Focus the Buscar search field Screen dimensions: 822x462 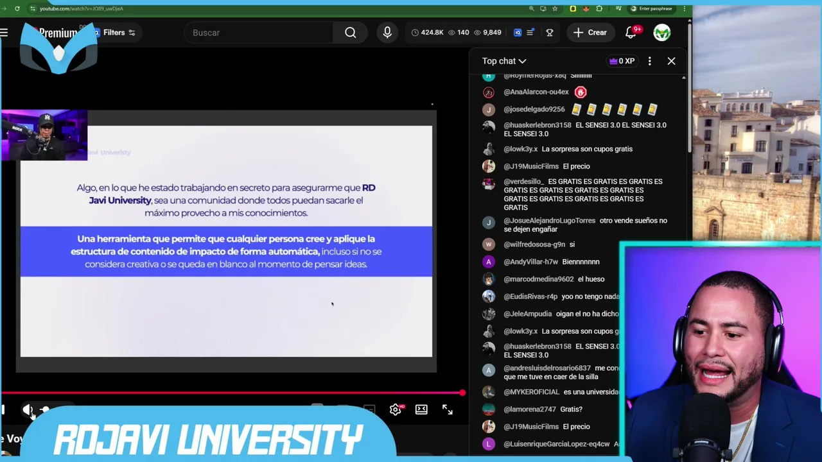point(259,33)
